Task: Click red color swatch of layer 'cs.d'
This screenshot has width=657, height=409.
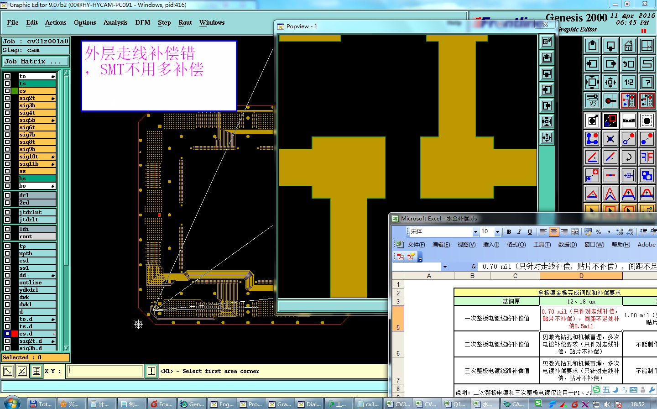Action: [x=15, y=334]
